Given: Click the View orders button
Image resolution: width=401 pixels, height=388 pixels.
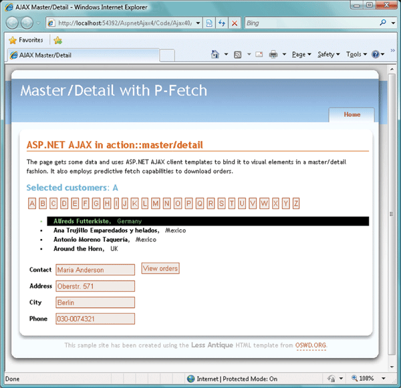Looking at the screenshot, I should click(160, 268).
